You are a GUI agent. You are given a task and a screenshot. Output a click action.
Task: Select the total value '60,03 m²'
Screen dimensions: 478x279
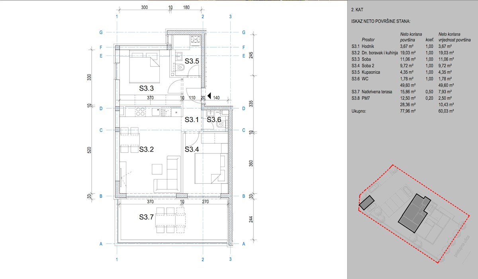click(x=447, y=111)
